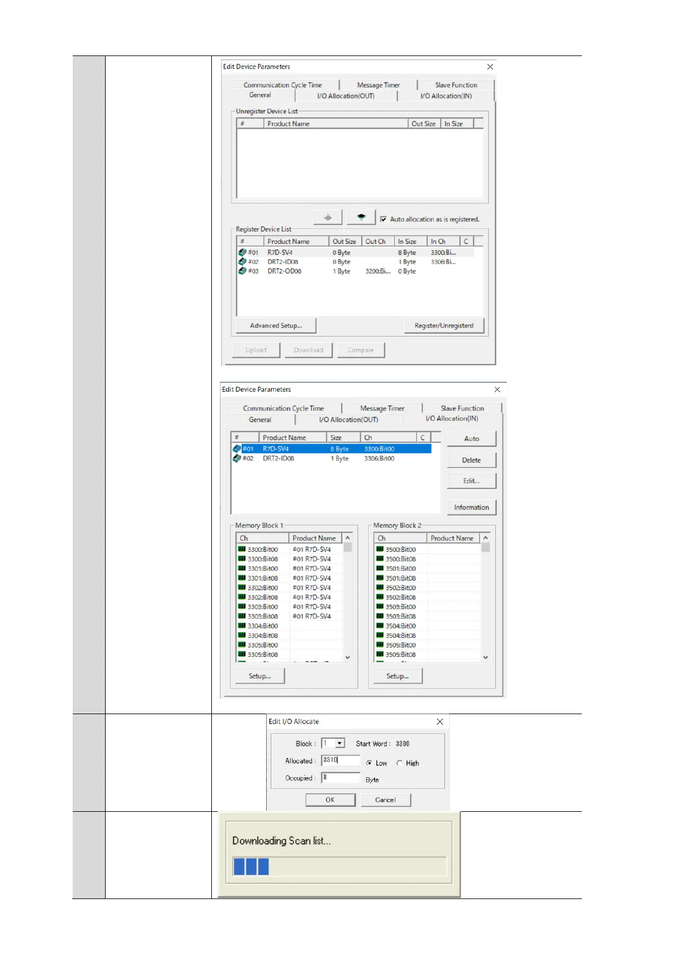Select 3200:Bi... Out Ch cell of DRT2-OD08
Screen dimensions: 687x973
[378, 272]
